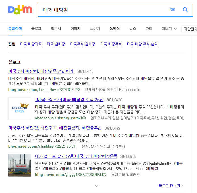197x193 pixels.
Task: Click snippet starting 미국 주식 투자(일미투)의 김치입니다
Action: click(109, 109)
